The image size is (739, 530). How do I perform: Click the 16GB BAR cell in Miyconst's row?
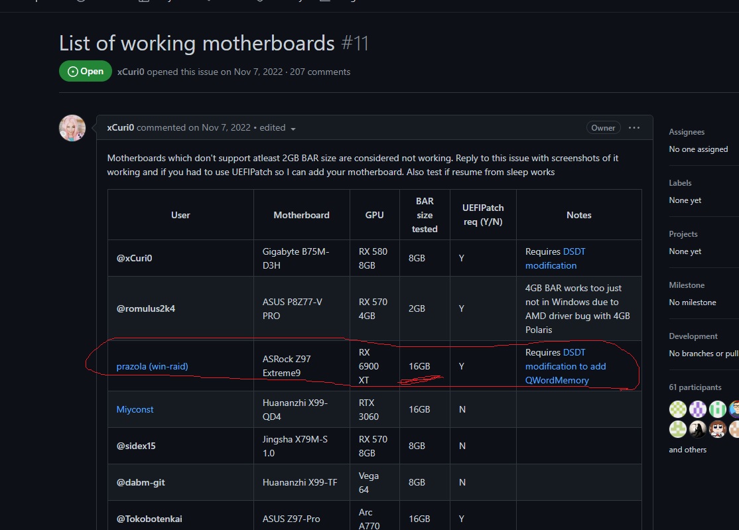(x=425, y=409)
